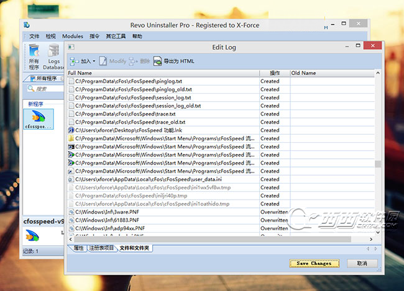Click the search magnifier icon in Revo window
This screenshot has height=291, width=404.
pos(31,89)
